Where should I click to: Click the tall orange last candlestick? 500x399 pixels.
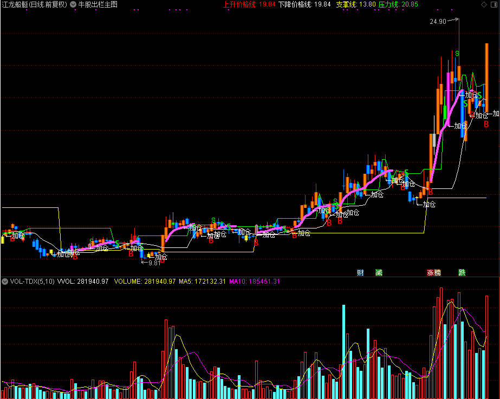pos(486,77)
